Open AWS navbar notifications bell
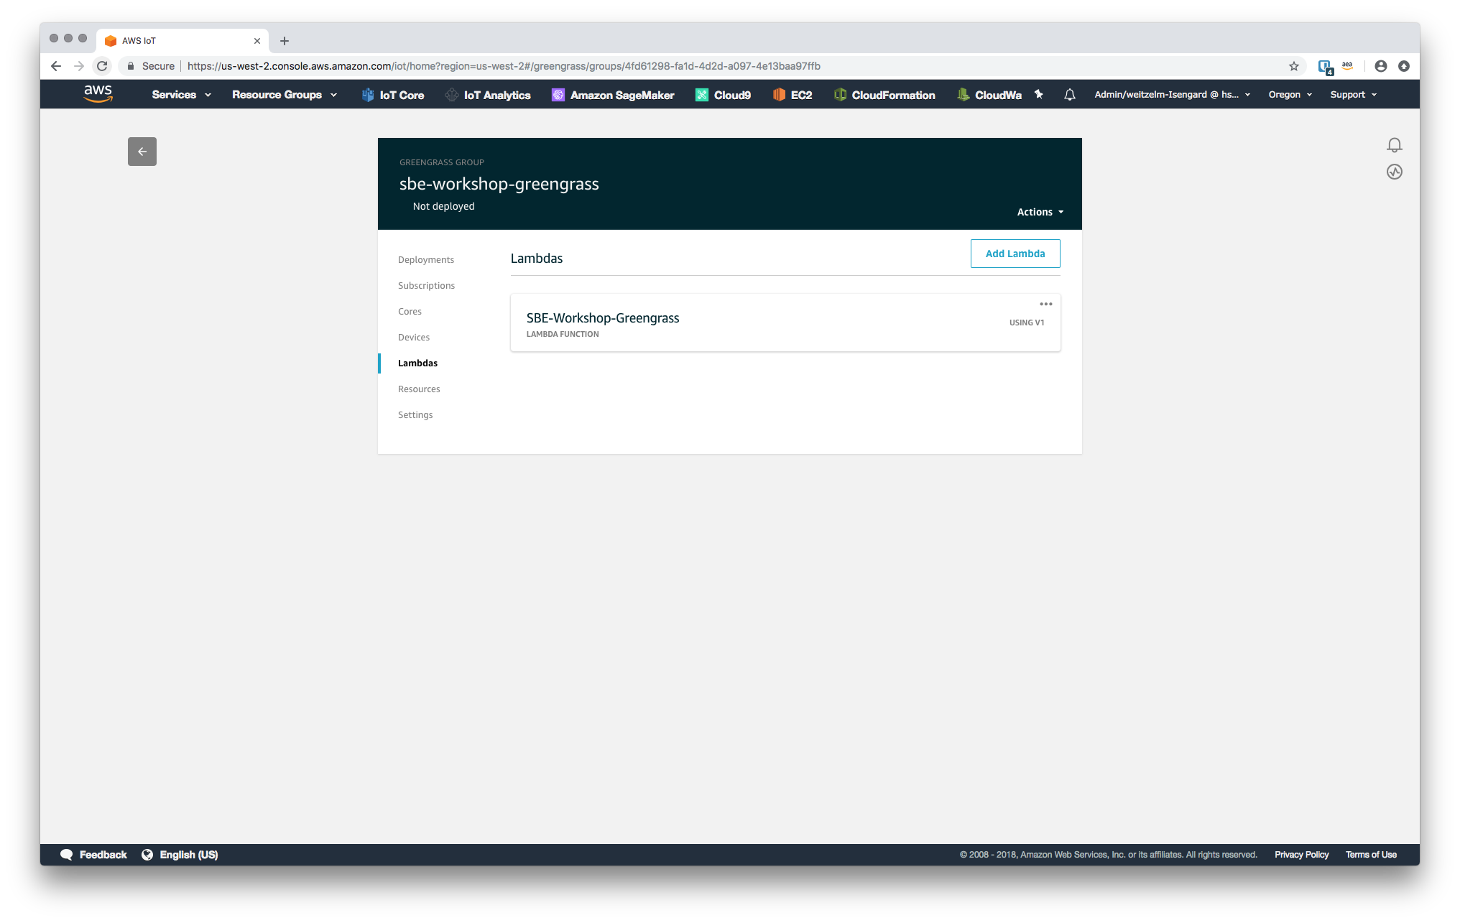1460x923 pixels. click(x=1070, y=94)
